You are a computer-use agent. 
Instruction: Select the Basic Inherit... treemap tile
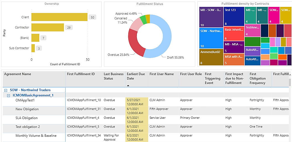234,33
